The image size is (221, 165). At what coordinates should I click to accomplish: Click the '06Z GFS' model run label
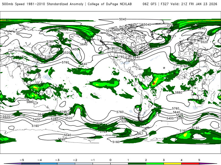(149, 4)
